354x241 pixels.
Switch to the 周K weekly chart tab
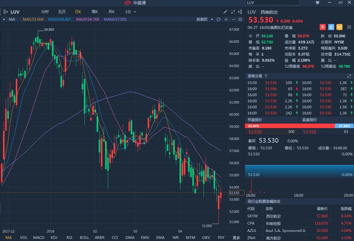click(95, 12)
